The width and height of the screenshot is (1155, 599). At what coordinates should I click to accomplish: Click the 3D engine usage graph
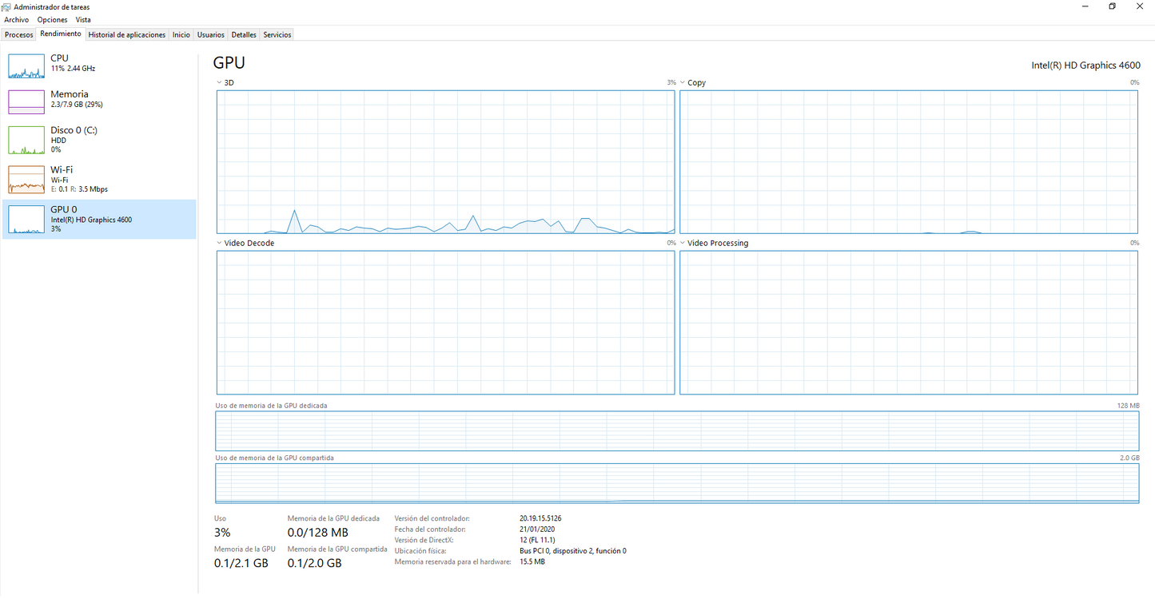click(445, 162)
